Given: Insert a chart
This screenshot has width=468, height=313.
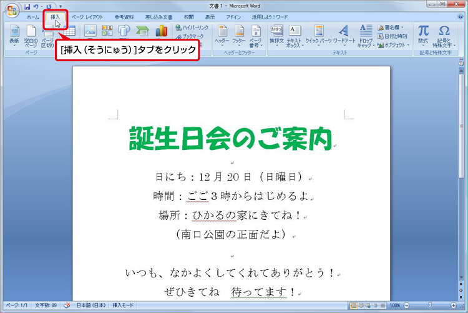Looking at the screenshot, I should pos(161,31).
